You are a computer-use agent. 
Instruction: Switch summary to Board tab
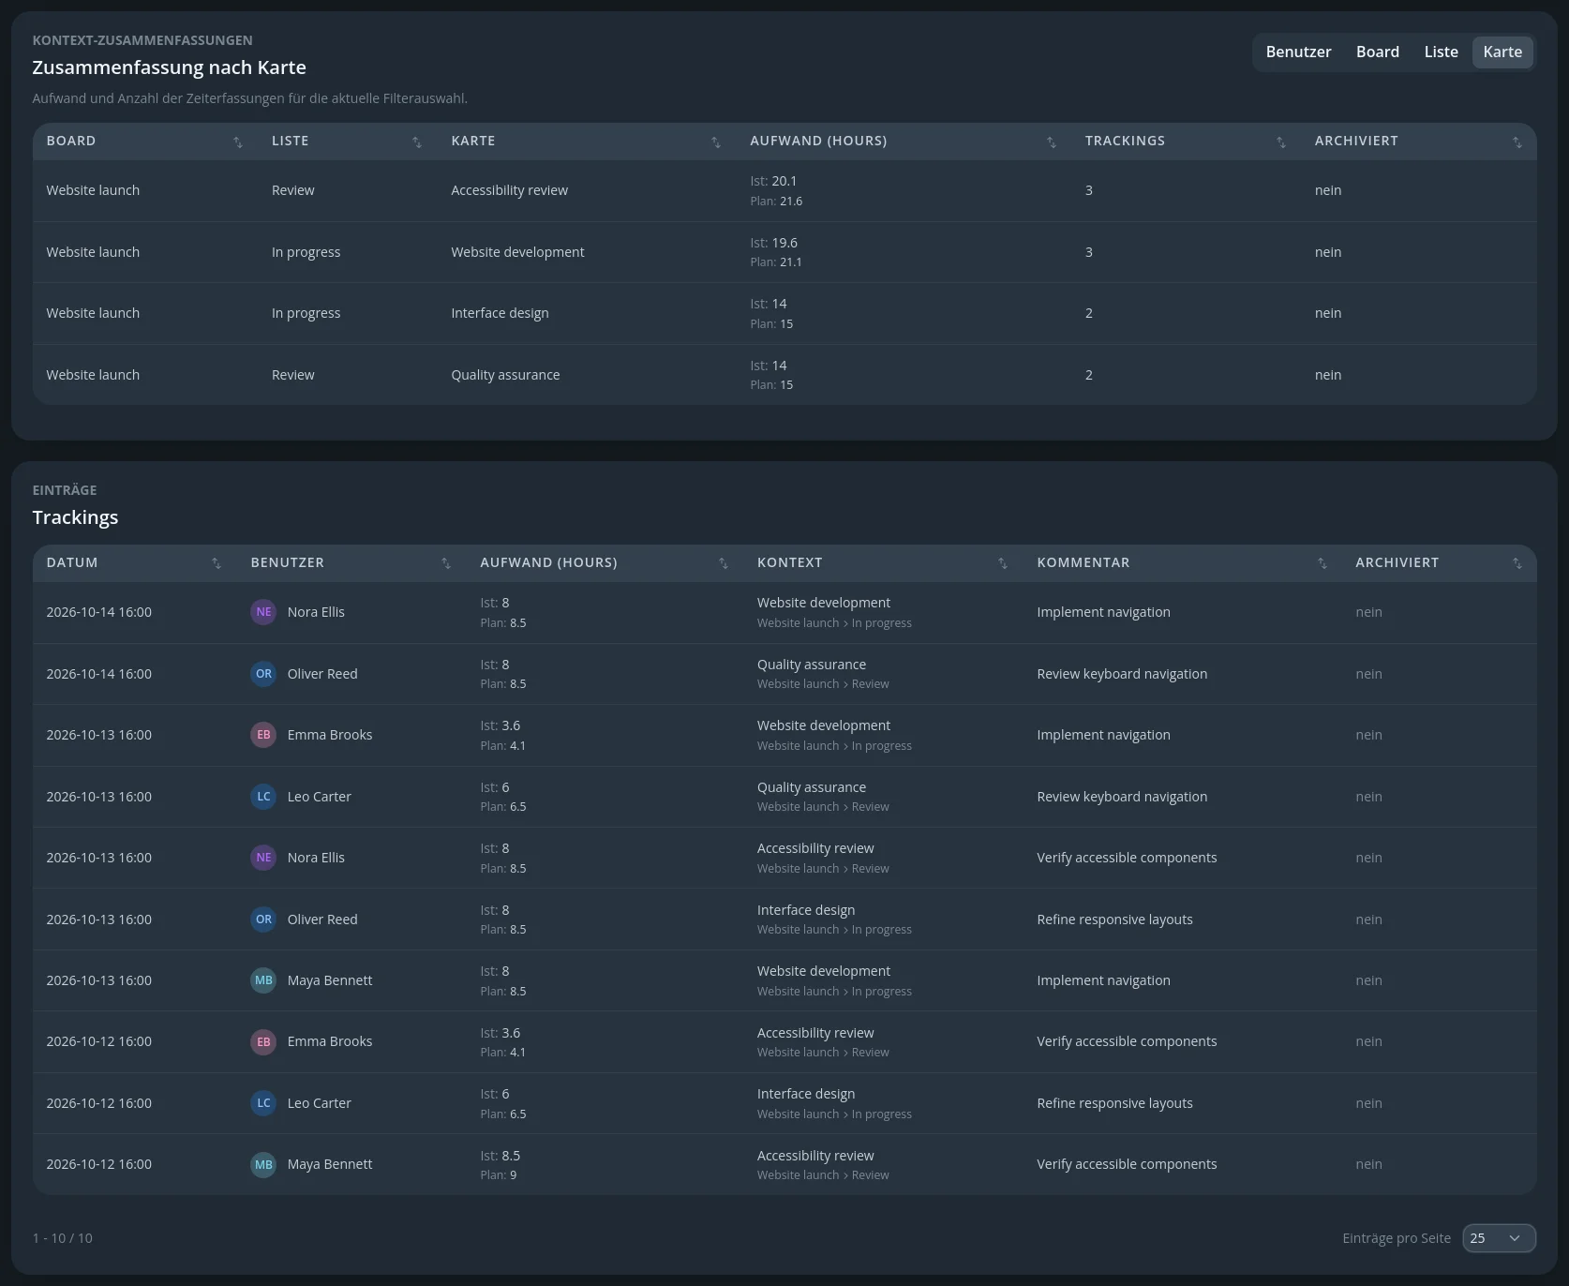click(x=1378, y=52)
